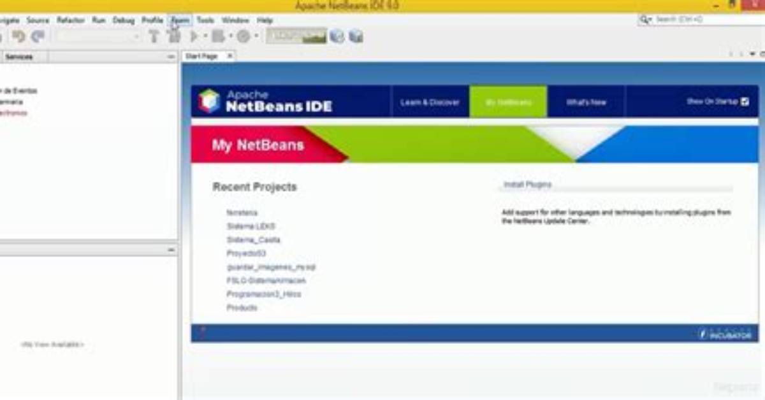Click the search magnifier icon at top right
765x400 pixels.
tap(646, 20)
